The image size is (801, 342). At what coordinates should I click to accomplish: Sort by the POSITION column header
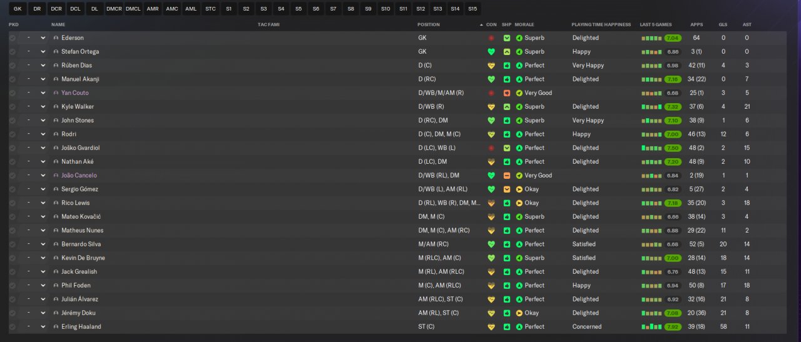click(429, 24)
